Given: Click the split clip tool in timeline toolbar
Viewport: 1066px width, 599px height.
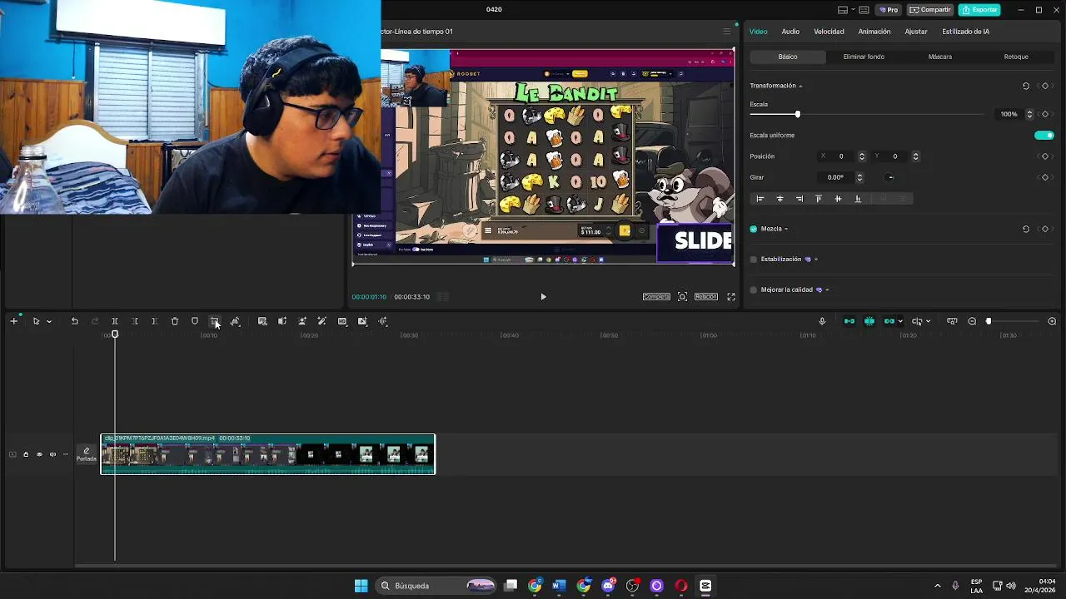Looking at the screenshot, I should tap(115, 321).
